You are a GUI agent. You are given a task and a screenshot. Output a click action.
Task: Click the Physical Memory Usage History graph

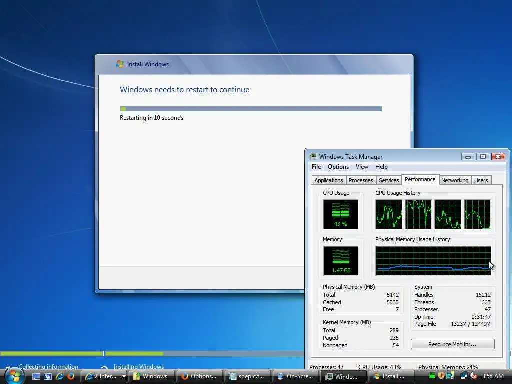pyautogui.click(x=433, y=261)
